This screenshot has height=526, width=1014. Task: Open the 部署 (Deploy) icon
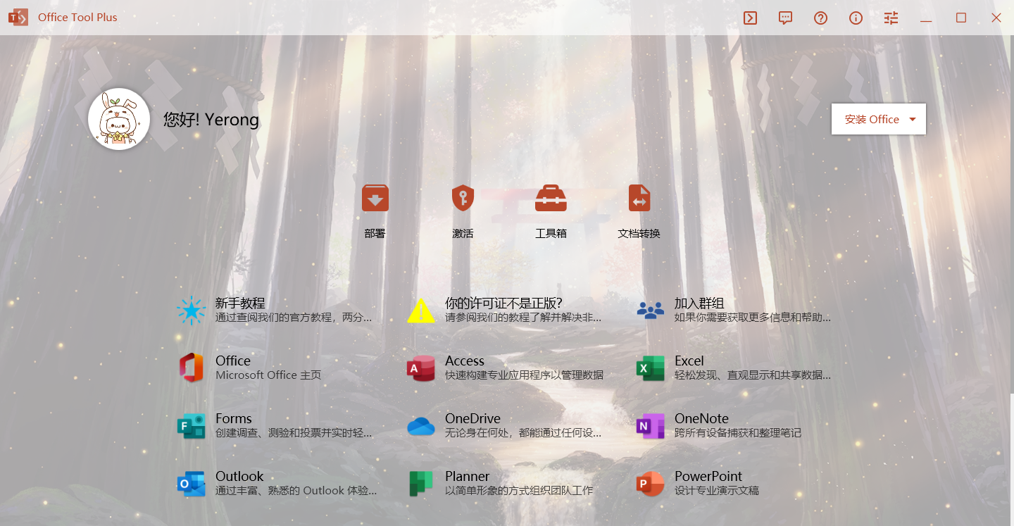375,199
